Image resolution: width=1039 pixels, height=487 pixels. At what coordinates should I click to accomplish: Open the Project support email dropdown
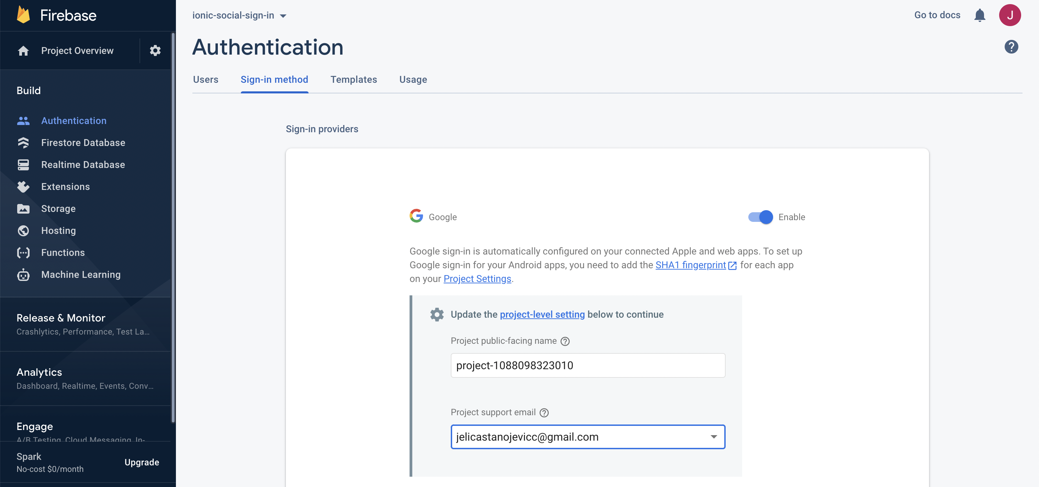pyautogui.click(x=588, y=437)
